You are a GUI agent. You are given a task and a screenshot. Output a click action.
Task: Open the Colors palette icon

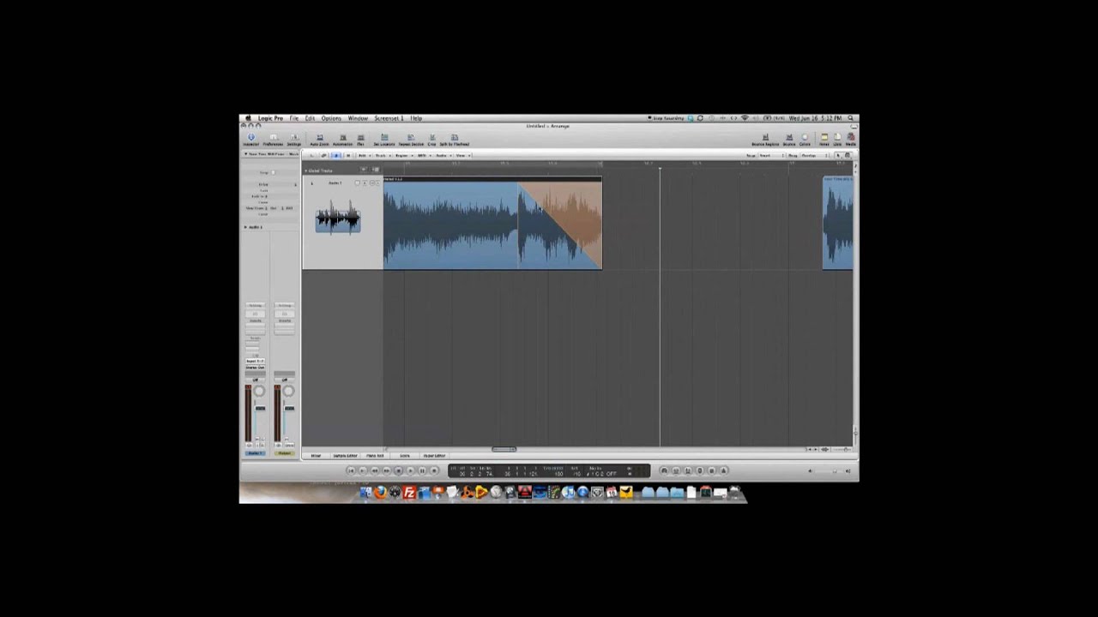805,138
